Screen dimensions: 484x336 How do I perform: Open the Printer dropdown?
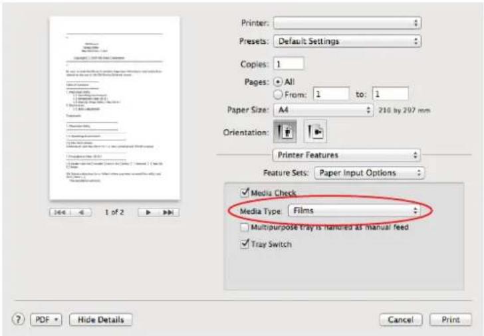coord(347,23)
